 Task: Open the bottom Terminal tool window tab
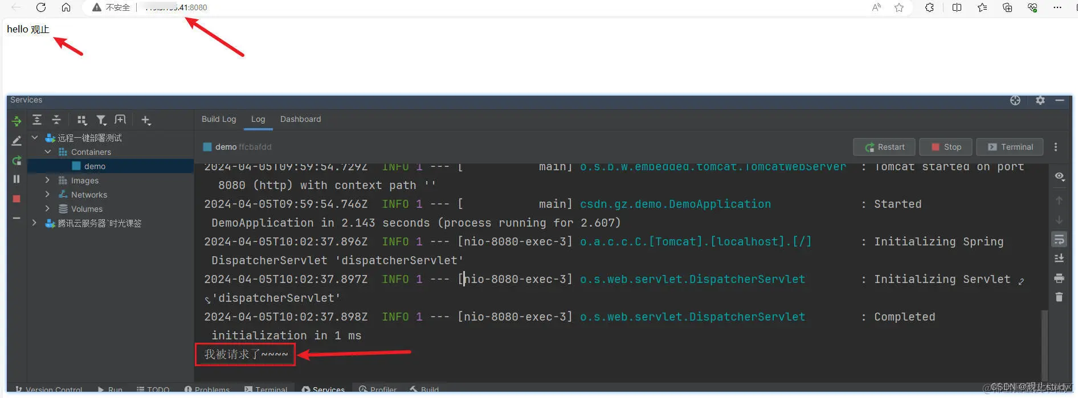[266, 389]
